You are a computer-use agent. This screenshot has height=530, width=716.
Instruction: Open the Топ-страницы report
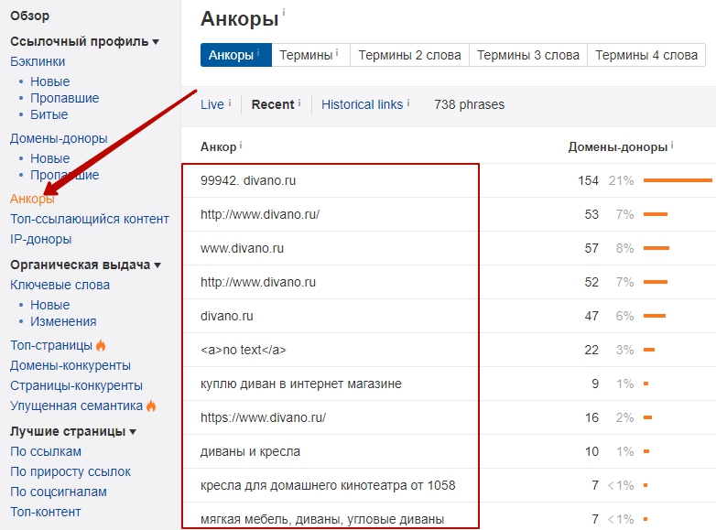[x=51, y=346]
